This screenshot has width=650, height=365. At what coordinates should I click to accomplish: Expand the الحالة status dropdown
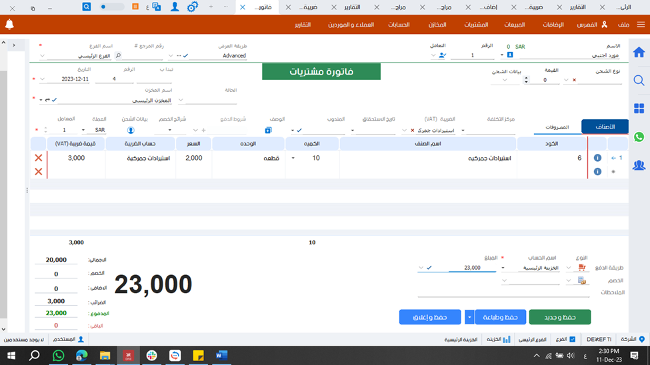pos(181,100)
